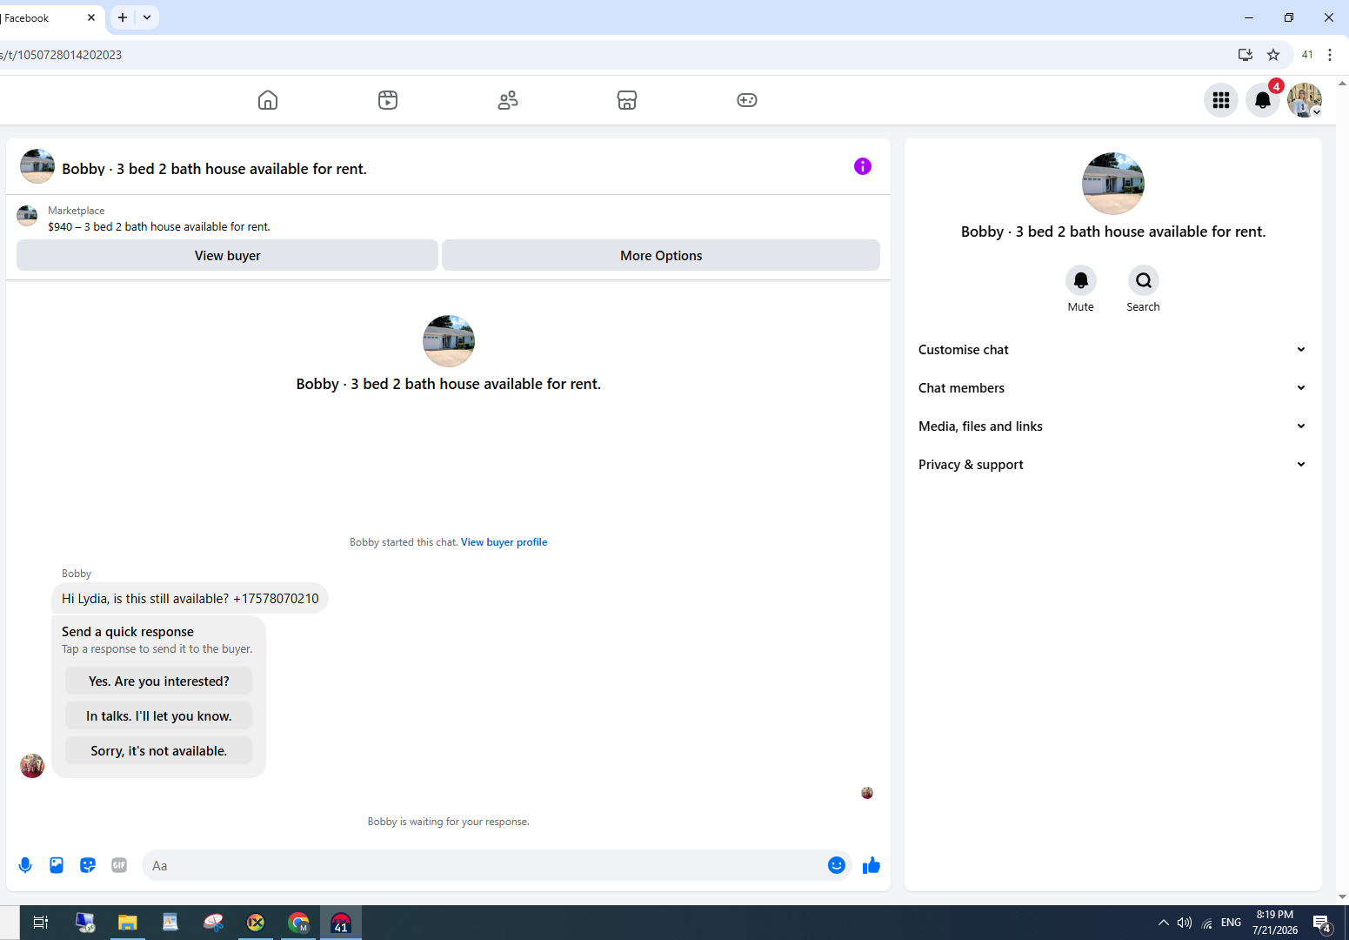Viewport: 1349px width, 940px height.
Task: Open the emoji picker smiley icon
Action: 837,865
